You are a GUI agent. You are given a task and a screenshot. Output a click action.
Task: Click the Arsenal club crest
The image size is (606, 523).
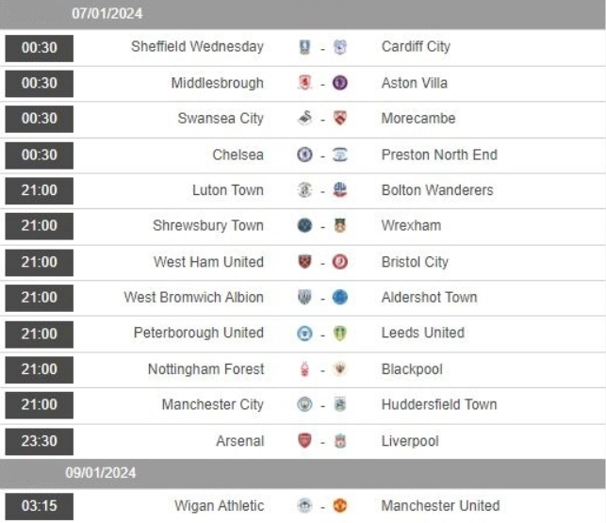[304, 441]
